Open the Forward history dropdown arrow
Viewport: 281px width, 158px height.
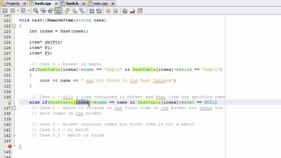28,11
